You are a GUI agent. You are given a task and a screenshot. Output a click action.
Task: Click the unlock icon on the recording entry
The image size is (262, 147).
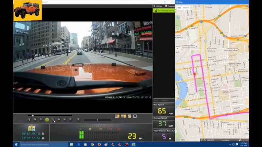[156, 11]
